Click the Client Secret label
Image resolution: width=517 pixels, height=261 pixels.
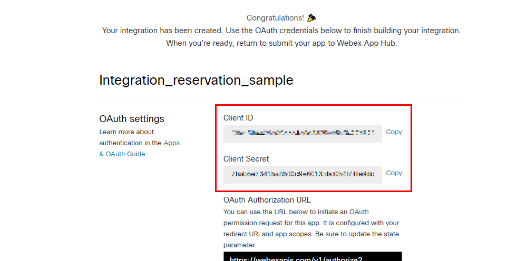[246, 159]
